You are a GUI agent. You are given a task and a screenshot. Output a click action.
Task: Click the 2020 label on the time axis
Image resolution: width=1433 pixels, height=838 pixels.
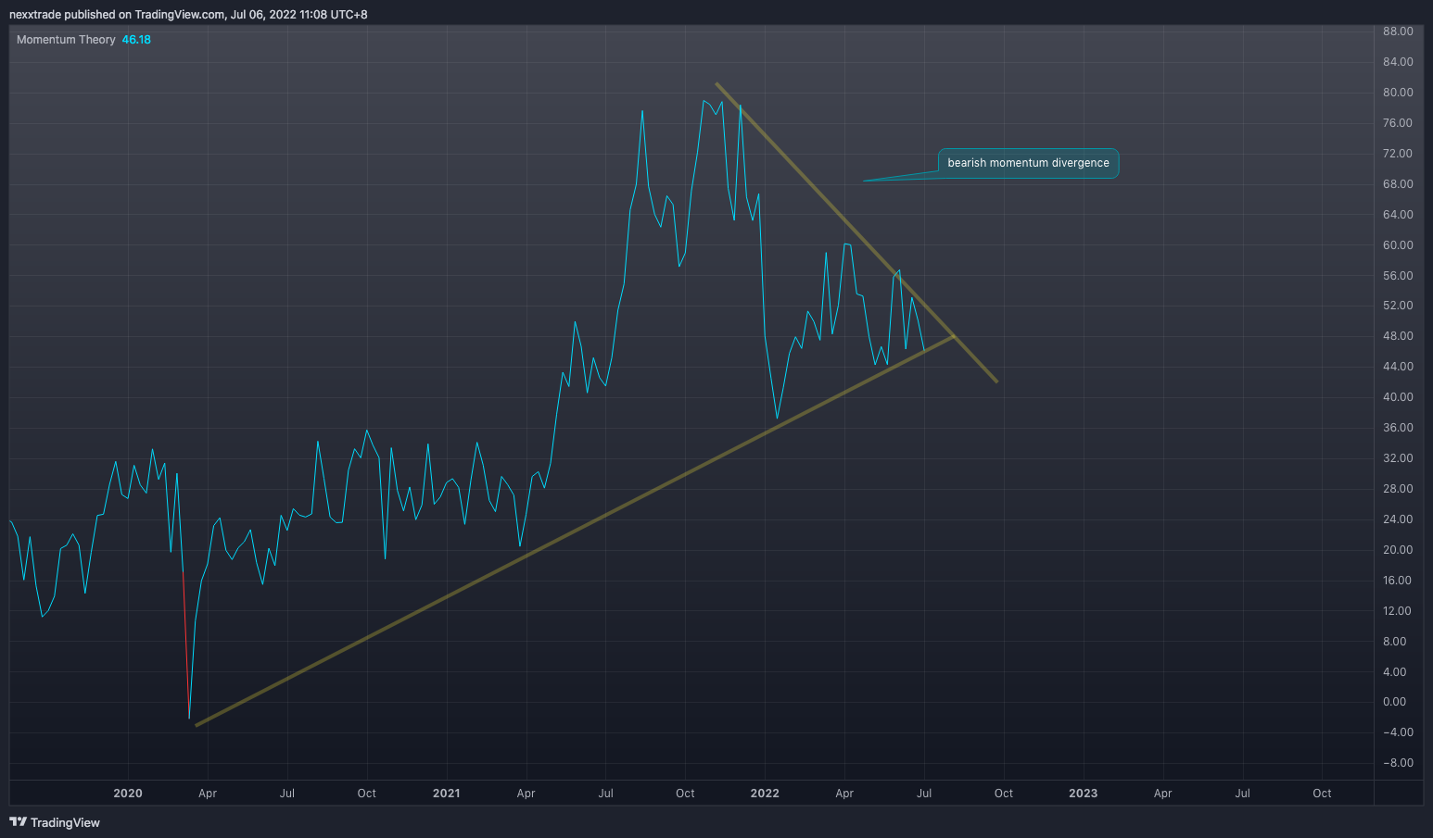128,794
